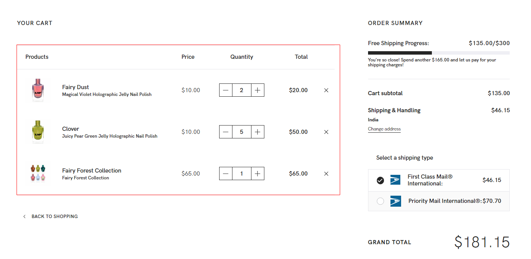Screen dimensions: 531x259
Task: Increase Fairy Dust quantity with the plus button
Action: pyautogui.click(x=257, y=90)
